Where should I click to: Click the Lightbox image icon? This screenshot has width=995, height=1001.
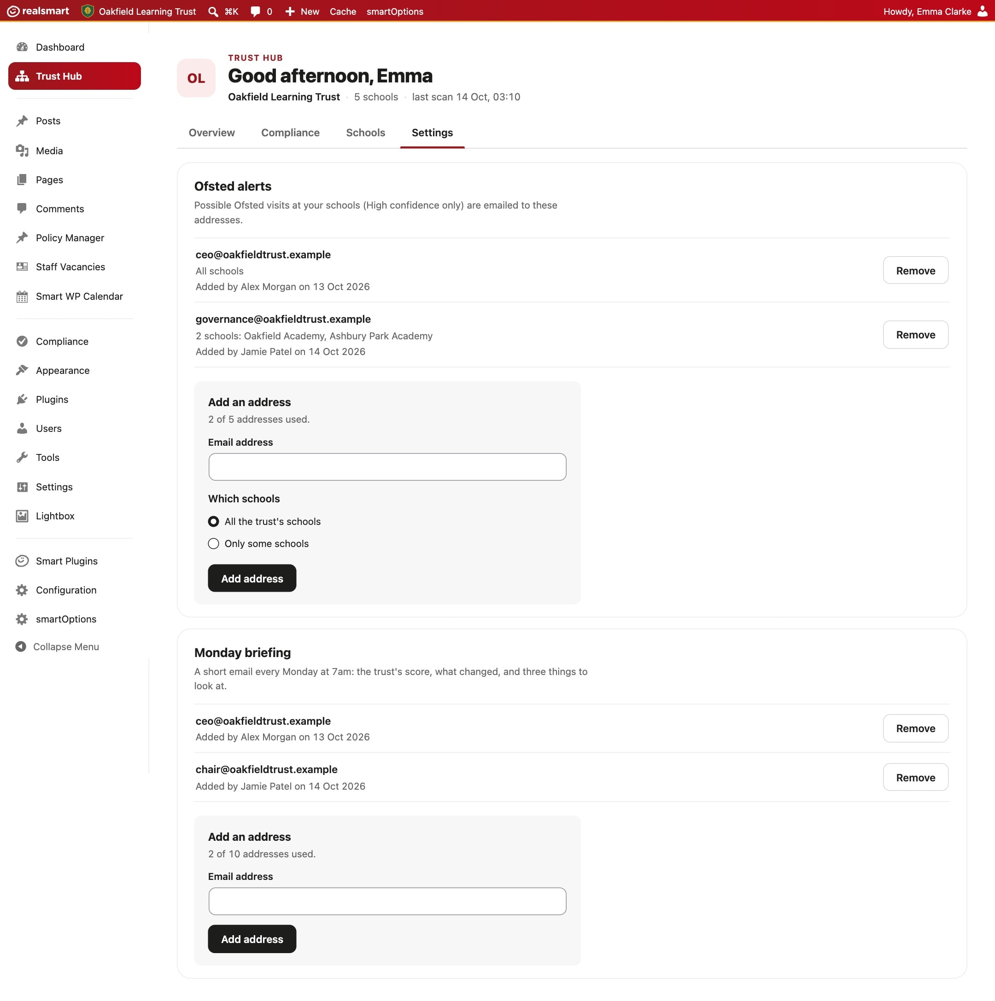22,516
